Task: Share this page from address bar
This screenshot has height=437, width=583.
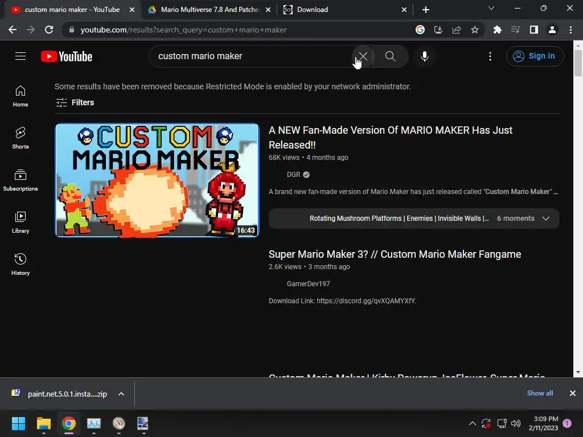Action: [x=457, y=30]
